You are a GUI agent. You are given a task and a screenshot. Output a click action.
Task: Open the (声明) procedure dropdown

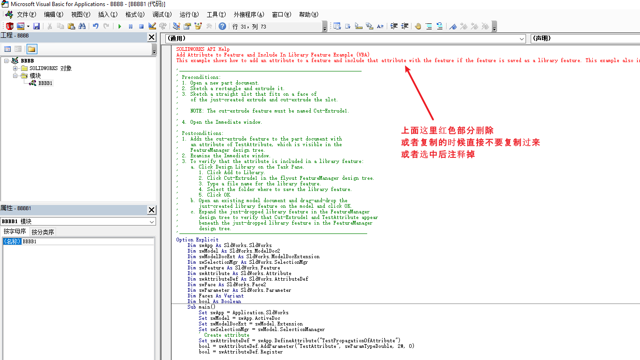(x=585, y=38)
